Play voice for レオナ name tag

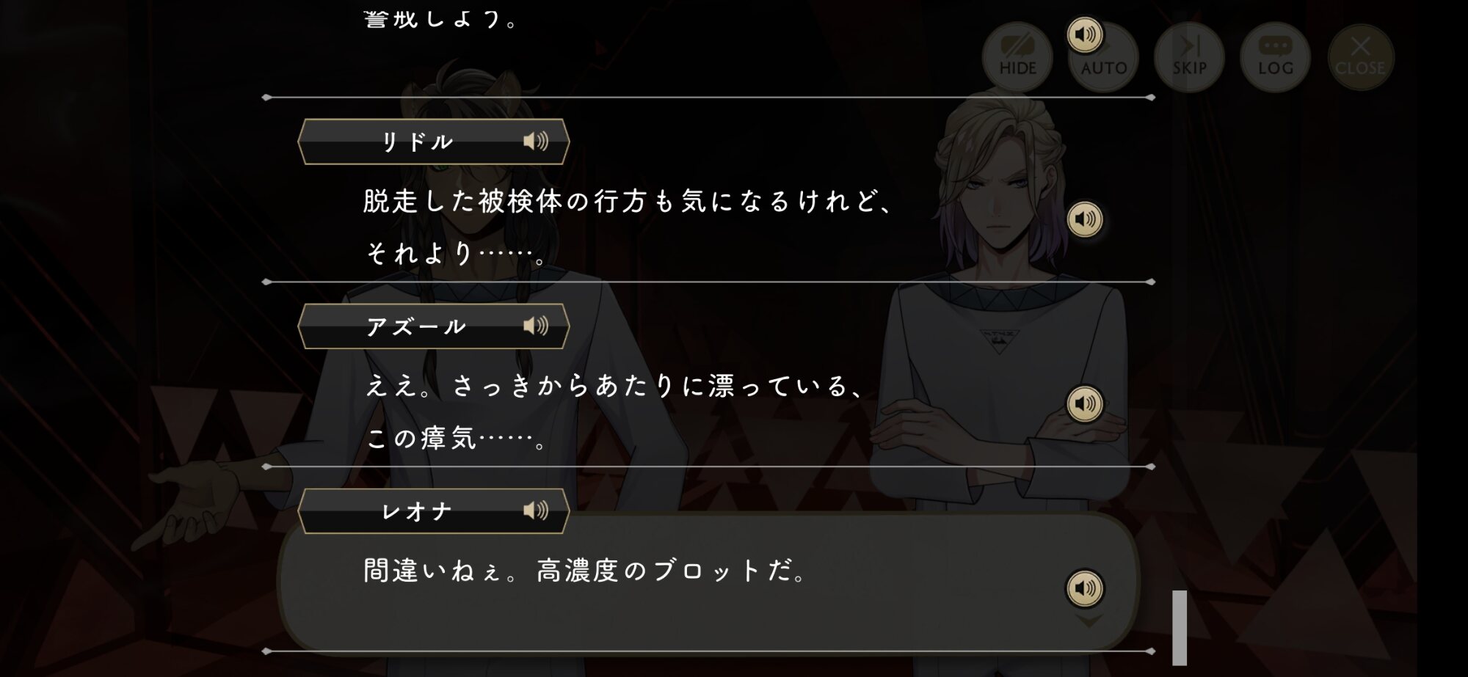tap(536, 511)
